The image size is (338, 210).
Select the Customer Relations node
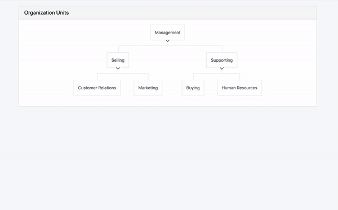click(97, 88)
